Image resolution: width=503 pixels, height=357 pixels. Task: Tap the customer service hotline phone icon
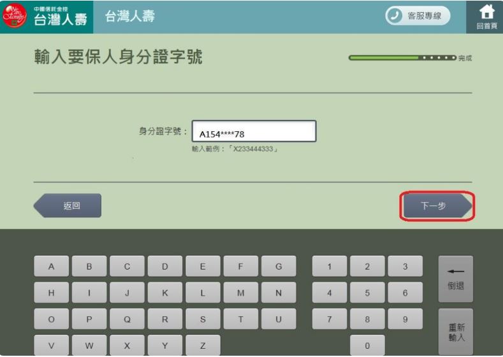pos(395,15)
